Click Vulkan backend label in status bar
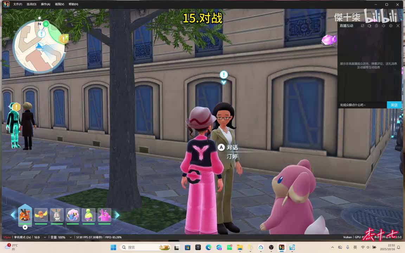This screenshot has height=253, width=405. coord(347,237)
